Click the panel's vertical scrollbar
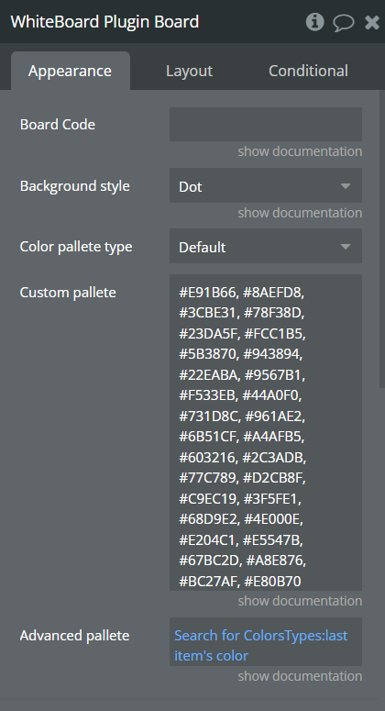Image resolution: width=385 pixels, height=711 pixels. (382, 239)
